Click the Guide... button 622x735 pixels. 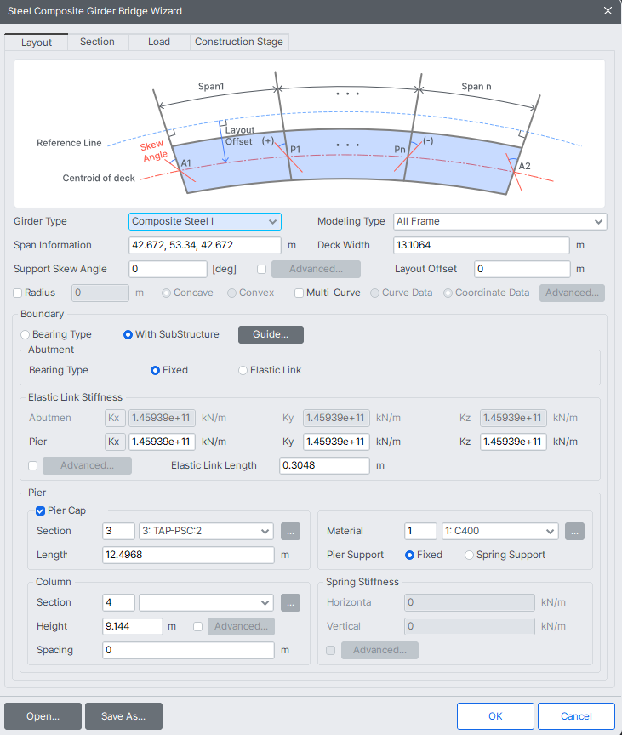pyautogui.click(x=271, y=334)
